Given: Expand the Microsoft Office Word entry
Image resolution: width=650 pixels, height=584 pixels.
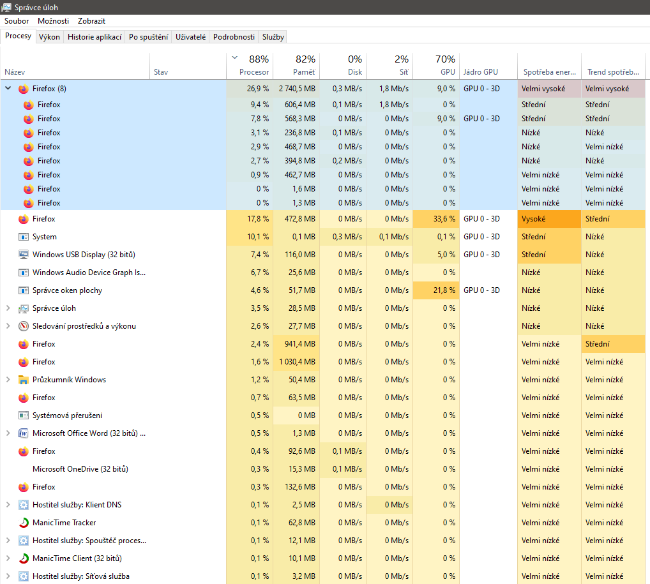Looking at the screenshot, I should [x=8, y=433].
